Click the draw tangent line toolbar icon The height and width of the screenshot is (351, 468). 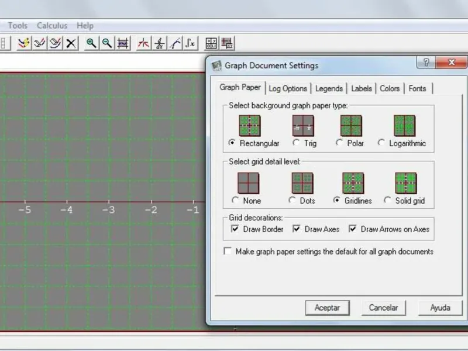[x=175, y=43]
